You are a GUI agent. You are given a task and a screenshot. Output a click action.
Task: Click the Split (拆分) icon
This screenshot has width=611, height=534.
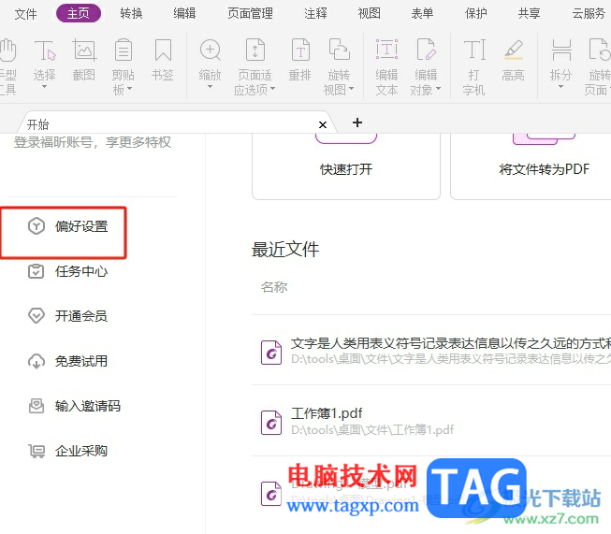tap(561, 50)
